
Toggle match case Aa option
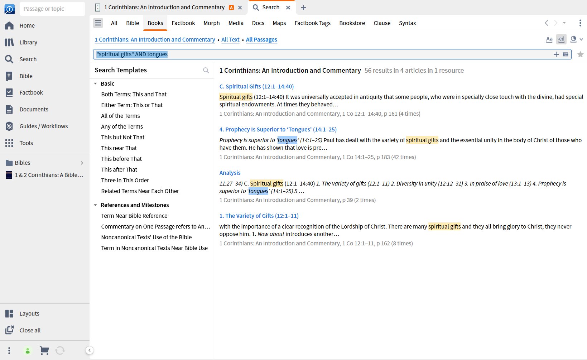pyautogui.click(x=549, y=39)
